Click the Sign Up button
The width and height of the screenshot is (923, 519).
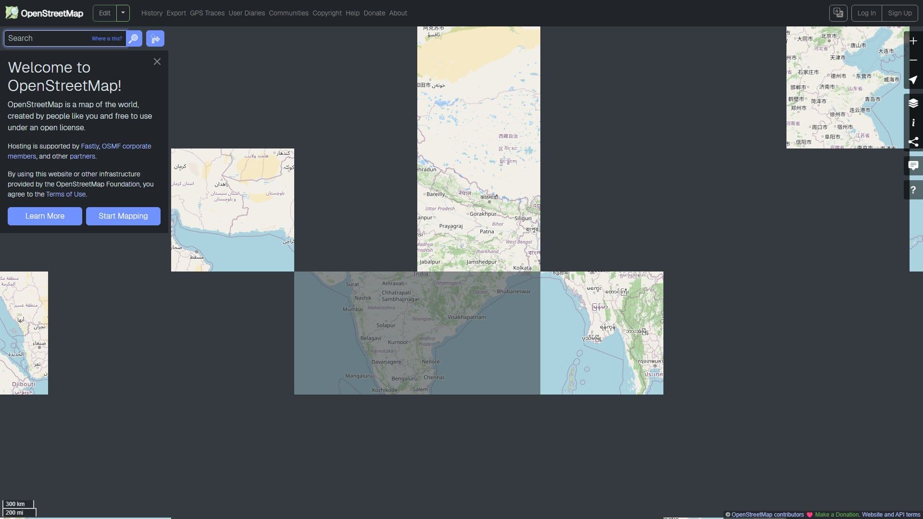point(900,13)
